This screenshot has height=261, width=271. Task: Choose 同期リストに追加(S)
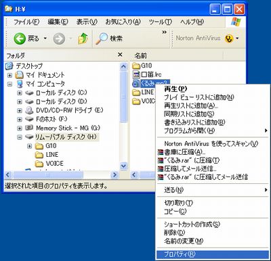pos(213,114)
